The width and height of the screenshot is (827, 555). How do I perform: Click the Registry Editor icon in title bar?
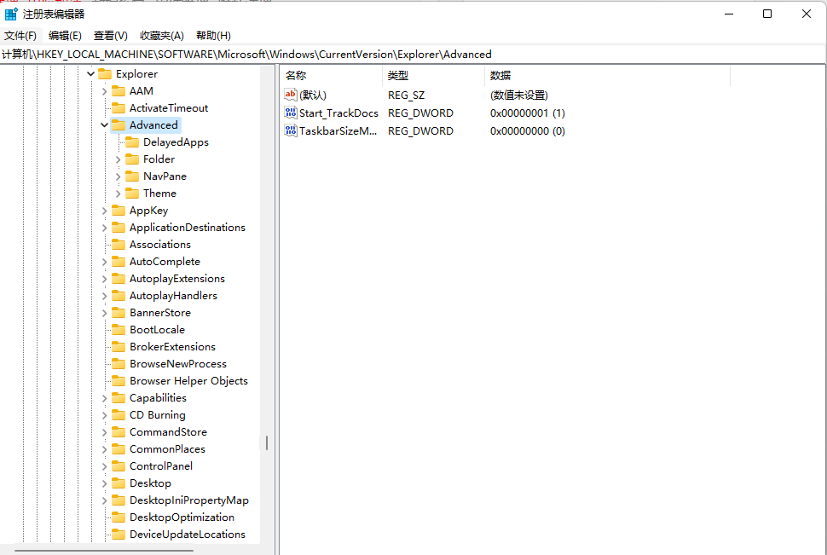pyautogui.click(x=10, y=13)
